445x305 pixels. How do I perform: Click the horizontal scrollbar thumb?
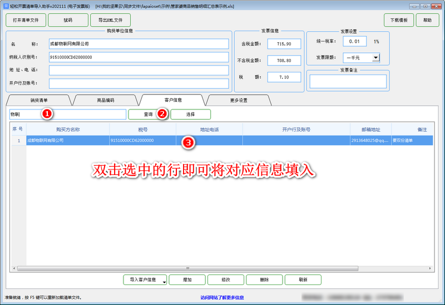(x=187, y=268)
